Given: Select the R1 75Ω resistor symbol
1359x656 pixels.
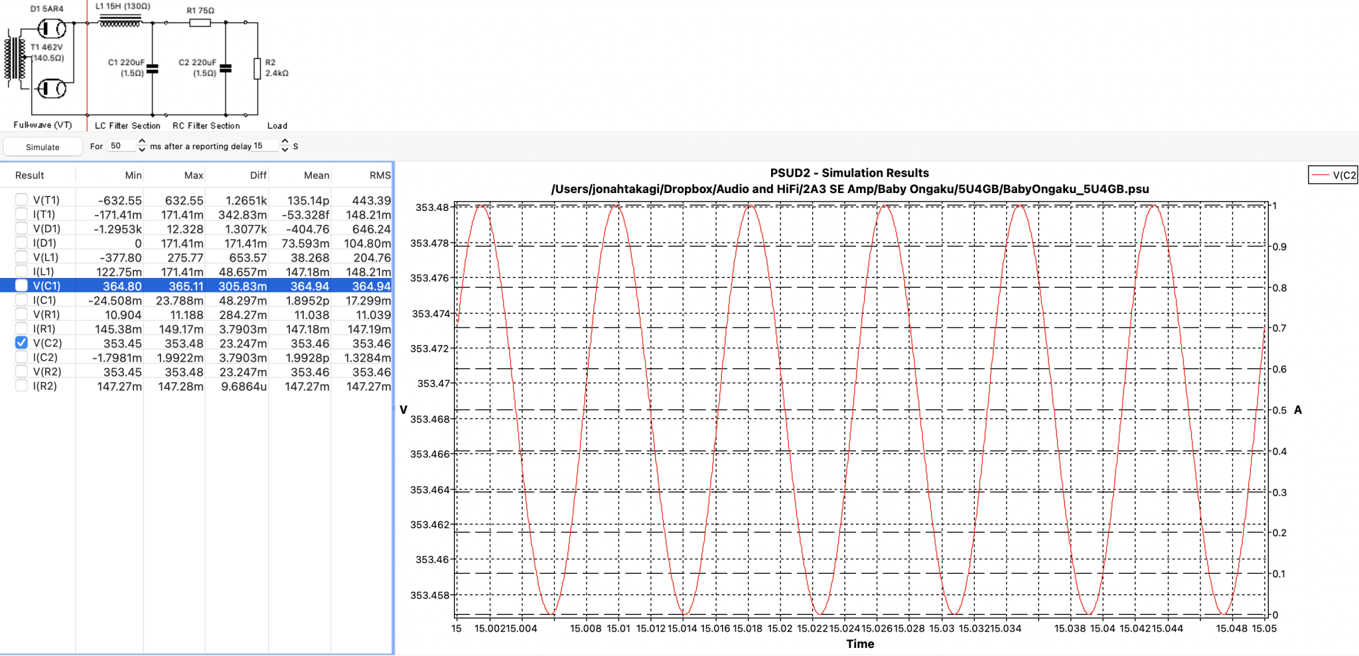Looking at the screenshot, I should point(200,23).
